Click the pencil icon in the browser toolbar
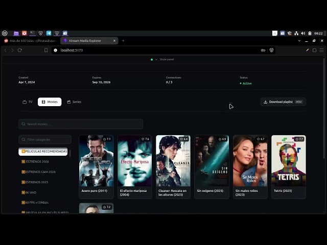The width and height of the screenshot is (327, 245). click(307, 50)
